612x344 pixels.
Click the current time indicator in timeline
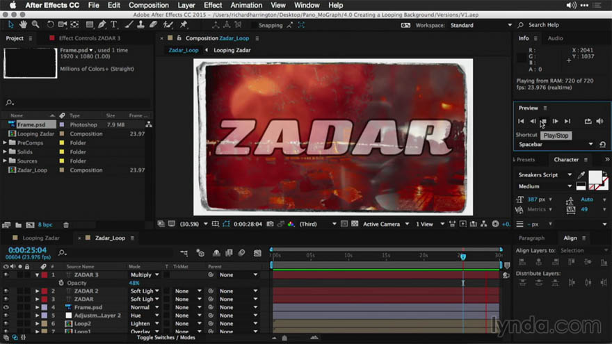point(463,256)
